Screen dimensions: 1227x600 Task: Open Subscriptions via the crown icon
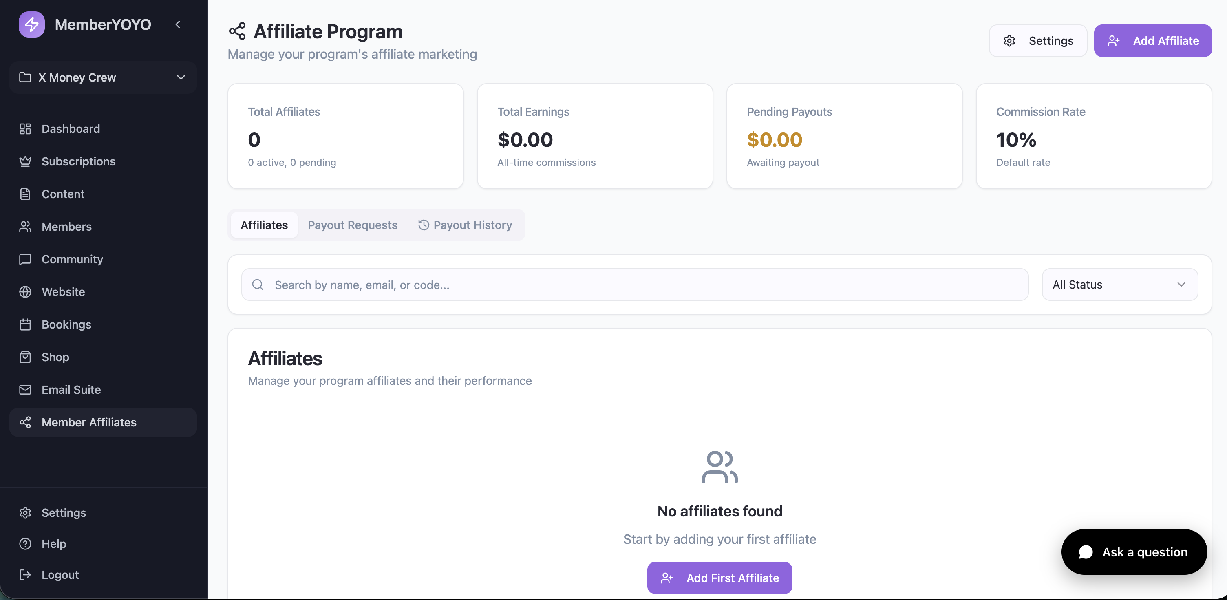(x=25, y=161)
